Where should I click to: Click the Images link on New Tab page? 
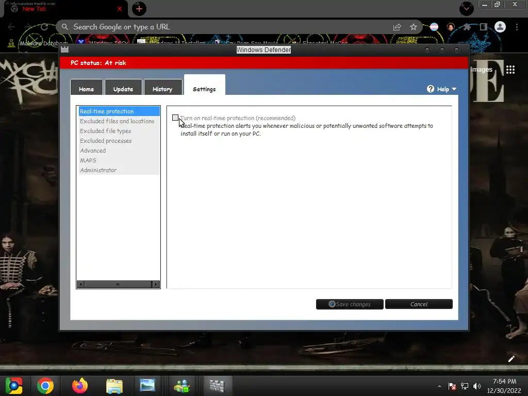[482, 70]
